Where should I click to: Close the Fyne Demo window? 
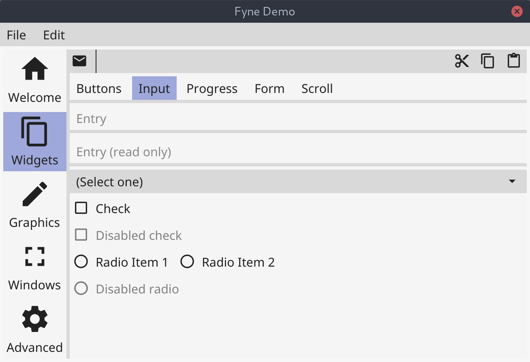[517, 11]
